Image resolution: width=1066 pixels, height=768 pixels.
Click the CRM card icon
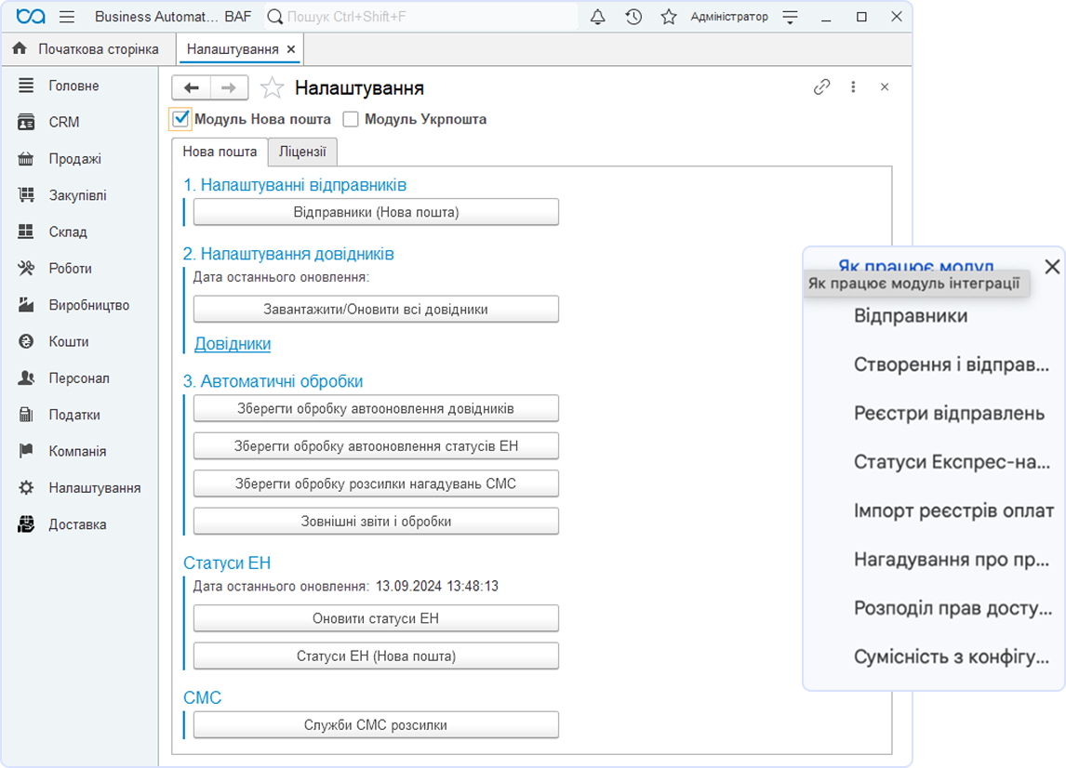(26, 123)
